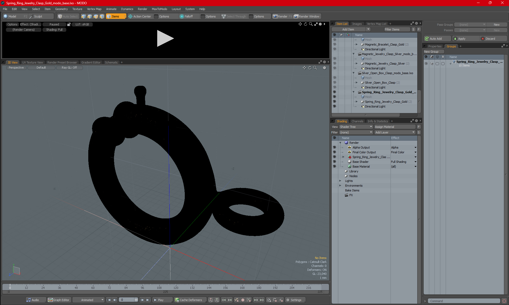Click the Render Window icon
Viewport: 509px width, 305px height.
(x=296, y=16)
